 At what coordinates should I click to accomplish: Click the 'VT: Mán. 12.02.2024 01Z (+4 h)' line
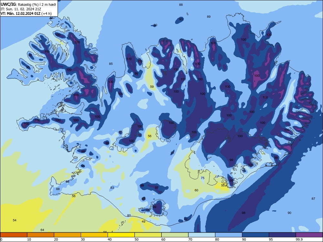click(26, 14)
